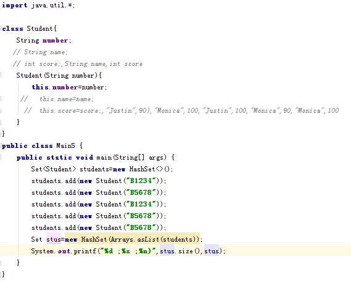The width and height of the screenshot is (351, 286).
Task: Click the 'printf' method name
Action: 85,251
